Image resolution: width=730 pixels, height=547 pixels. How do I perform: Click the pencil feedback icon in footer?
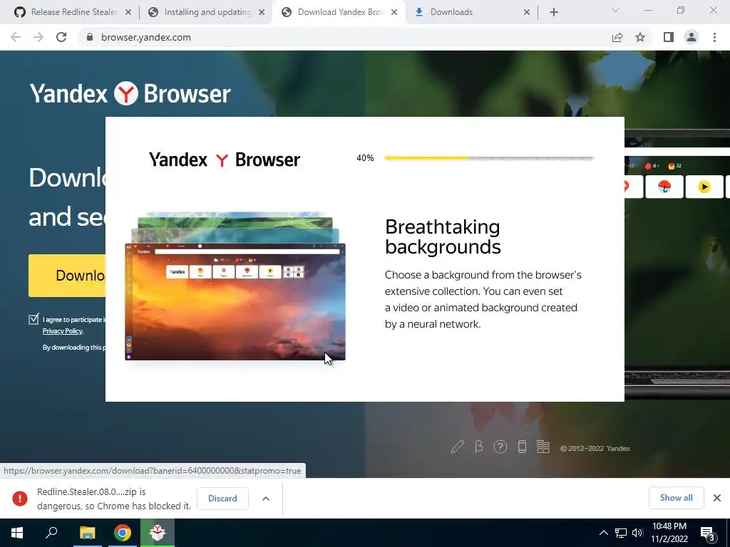tap(458, 447)
